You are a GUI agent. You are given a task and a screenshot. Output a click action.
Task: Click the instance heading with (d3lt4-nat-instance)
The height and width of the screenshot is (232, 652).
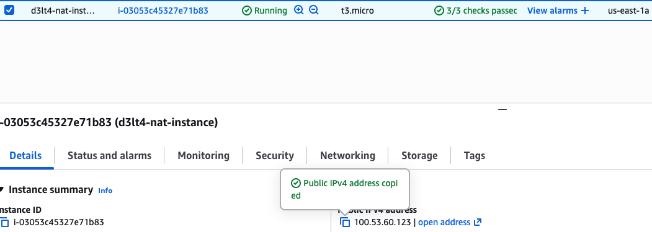[109, 123]
